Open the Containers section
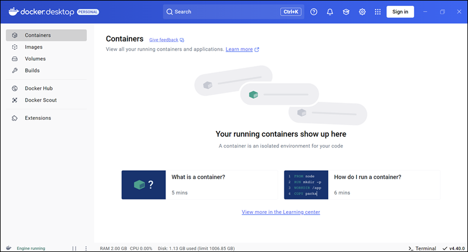 pos(46,35)
